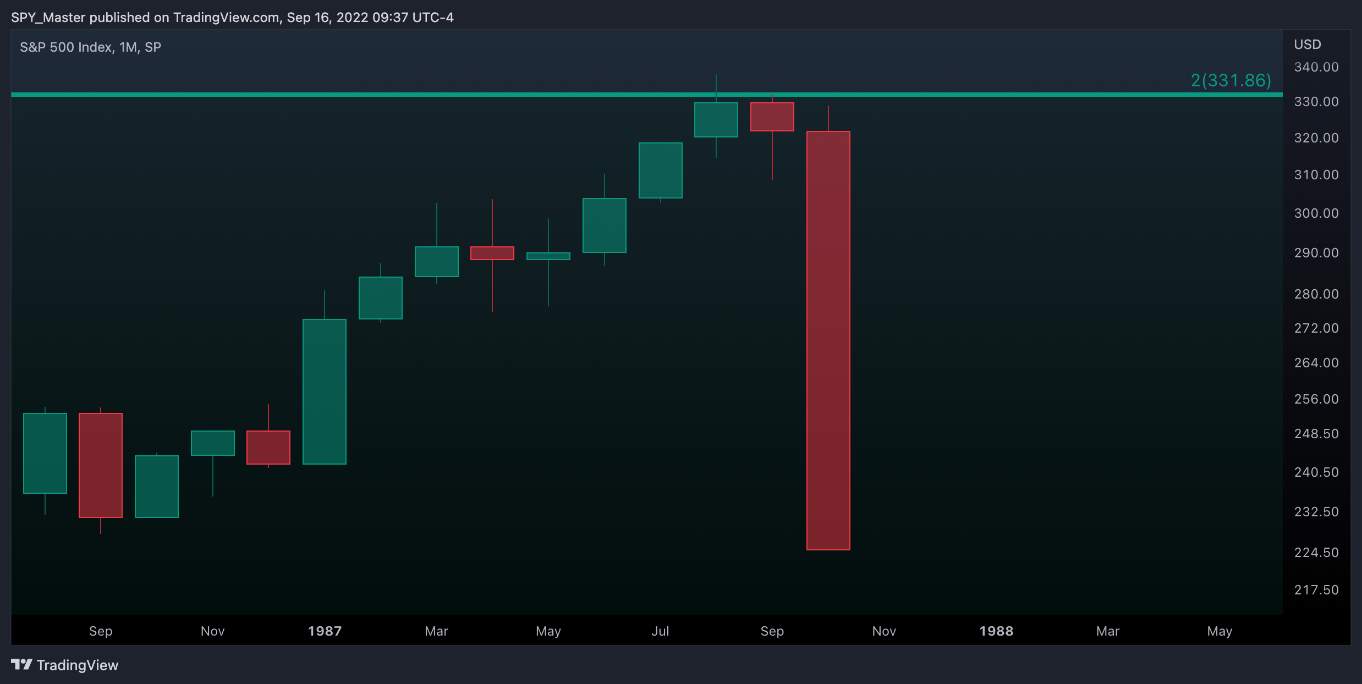Click the 'S&P 500 Index, 1M, SP' label

(x=91, y=47)
